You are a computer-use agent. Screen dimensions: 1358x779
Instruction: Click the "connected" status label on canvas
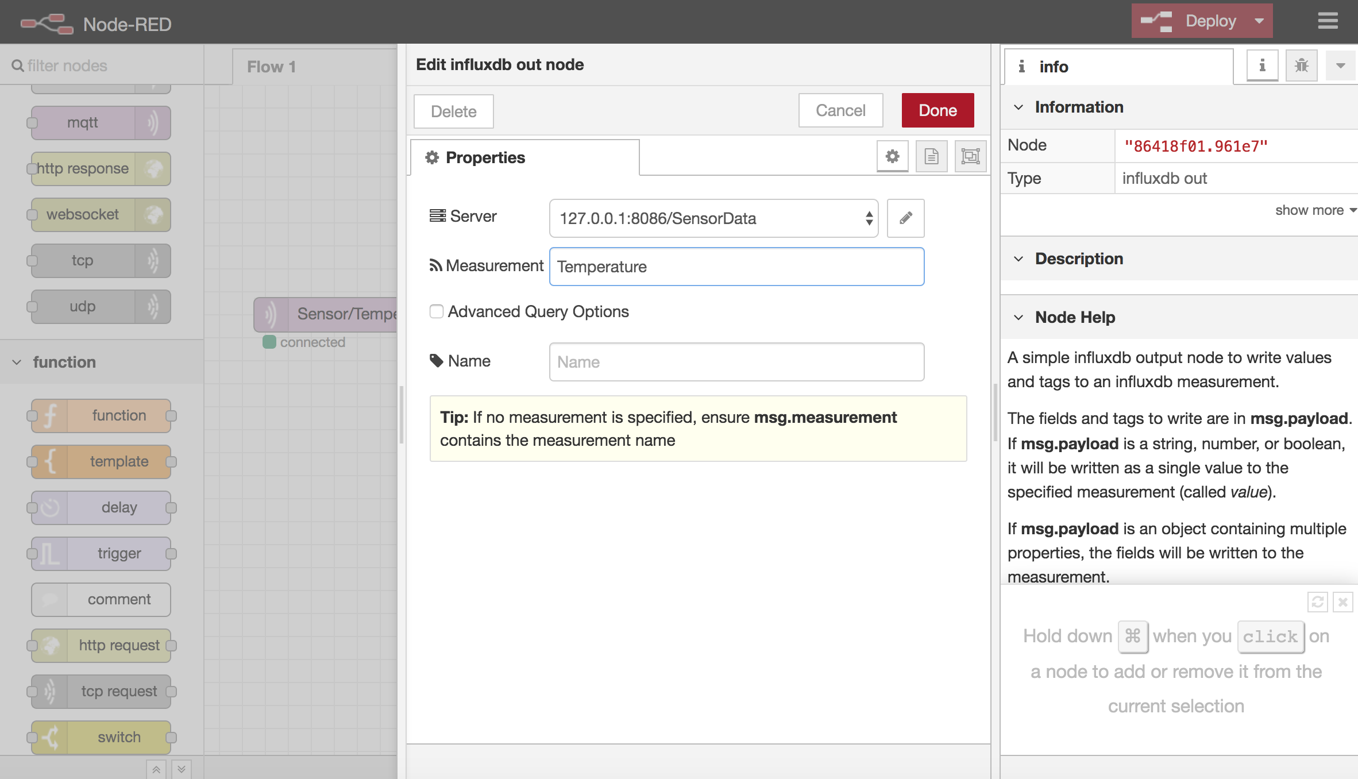(313, 342)
